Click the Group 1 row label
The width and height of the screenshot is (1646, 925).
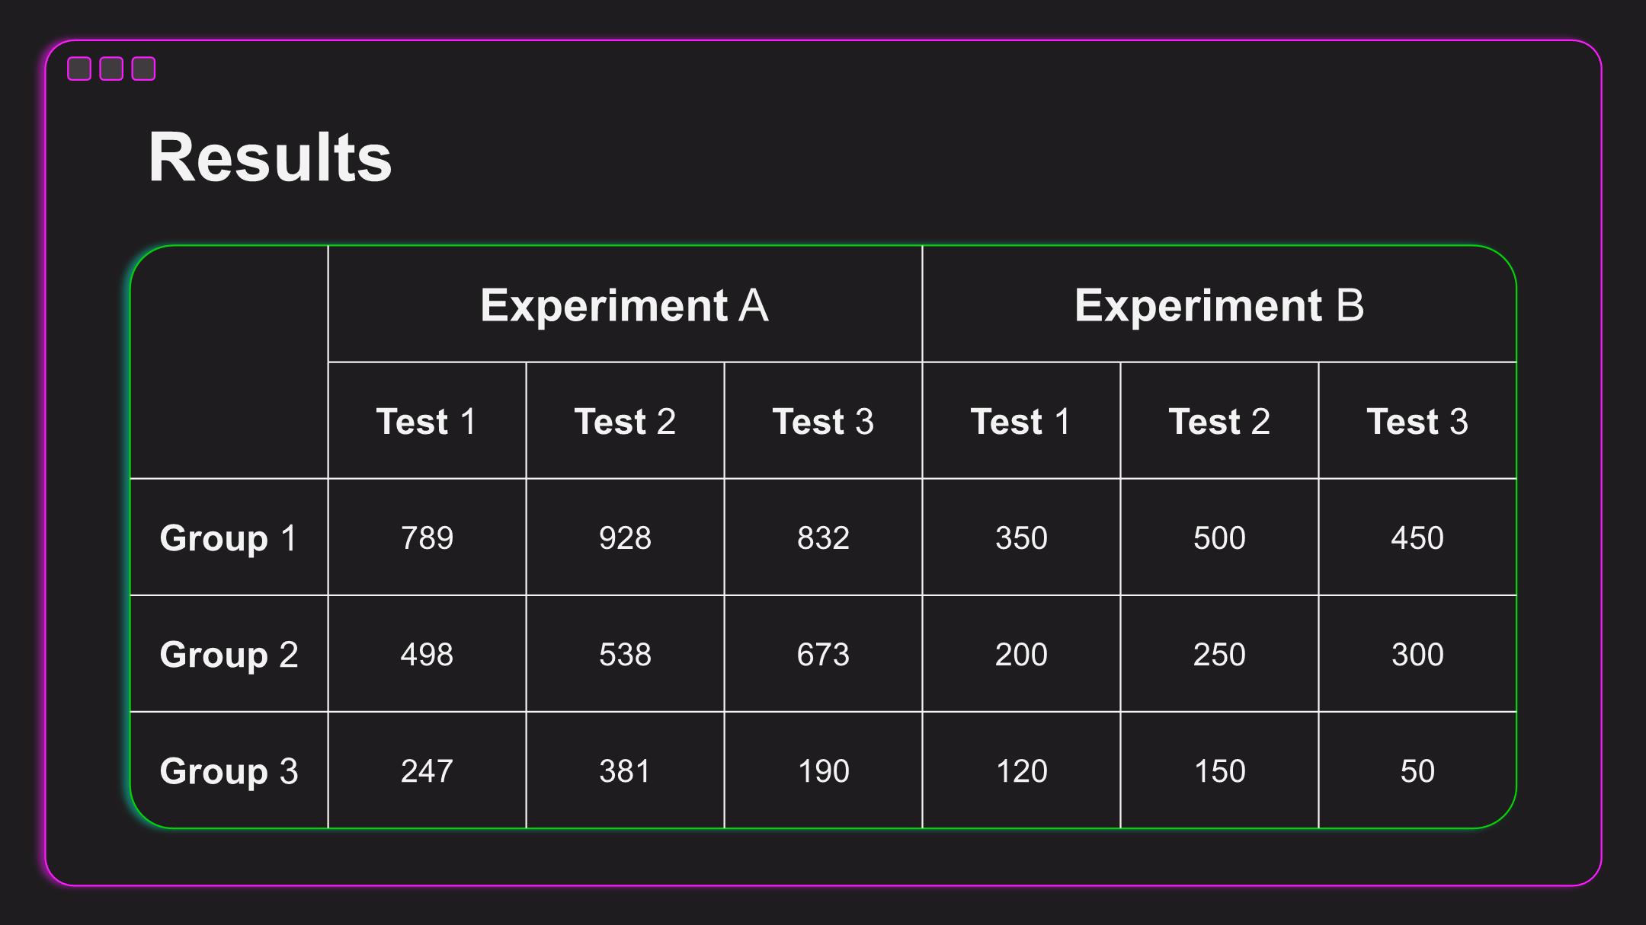point(229,538)
